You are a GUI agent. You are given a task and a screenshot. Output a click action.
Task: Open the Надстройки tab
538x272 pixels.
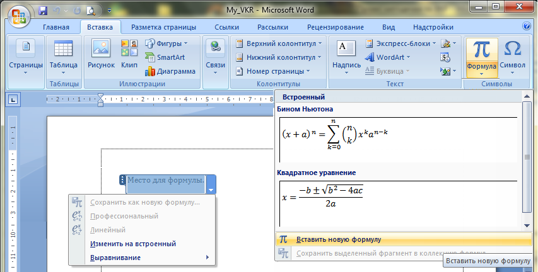pyautogui.click(x=433, y=27)
